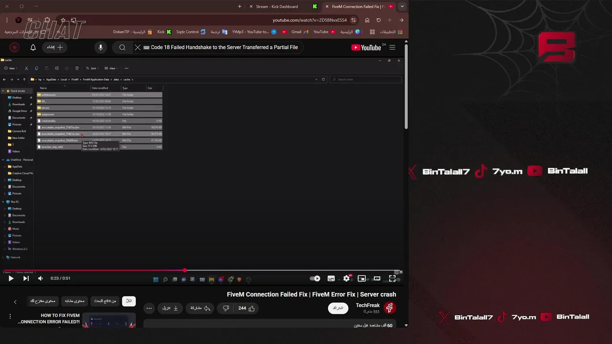Select the الكل filter chip

pos(129,301)
